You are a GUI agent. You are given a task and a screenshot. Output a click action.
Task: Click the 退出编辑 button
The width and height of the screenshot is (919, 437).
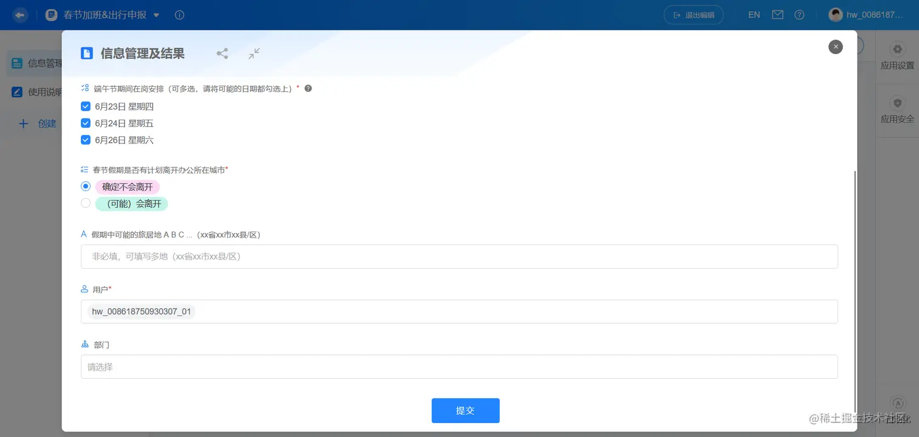coord(693,14)
